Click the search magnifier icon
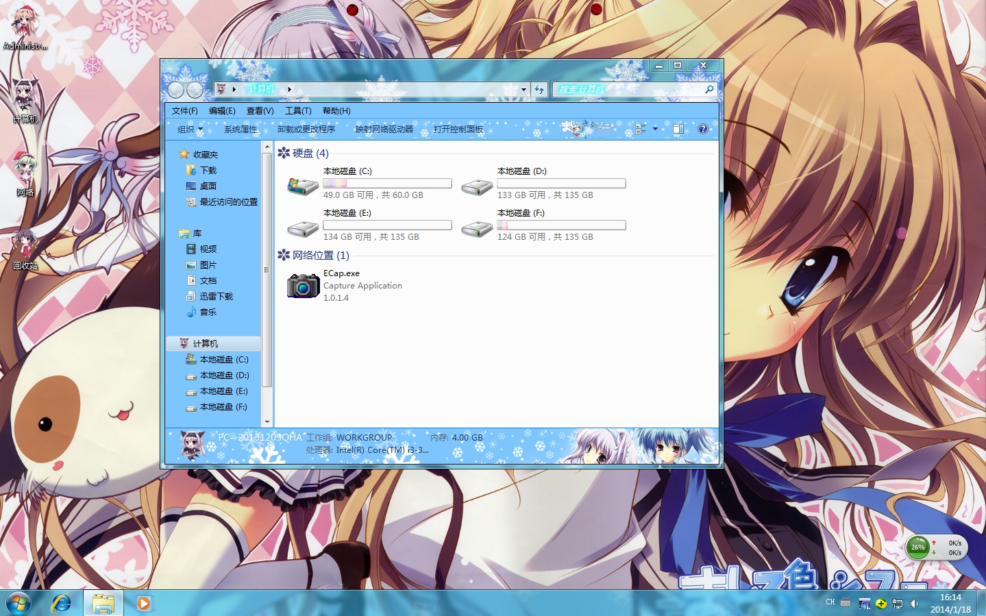The image size is (986, 616). 709,89
